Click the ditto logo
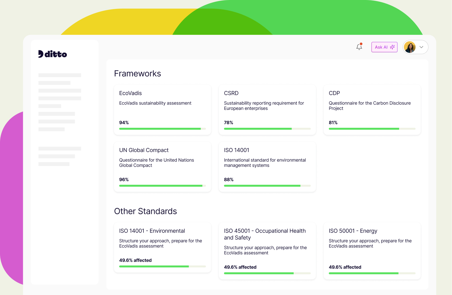Screen dimensions: 452x295 pyautogui.click(x=52, y=54)
